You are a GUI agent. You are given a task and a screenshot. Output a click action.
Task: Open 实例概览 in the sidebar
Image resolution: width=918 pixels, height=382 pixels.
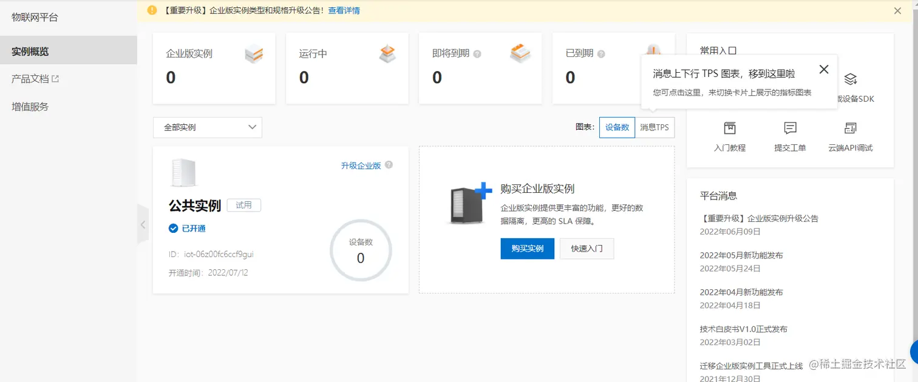point(68,50)
